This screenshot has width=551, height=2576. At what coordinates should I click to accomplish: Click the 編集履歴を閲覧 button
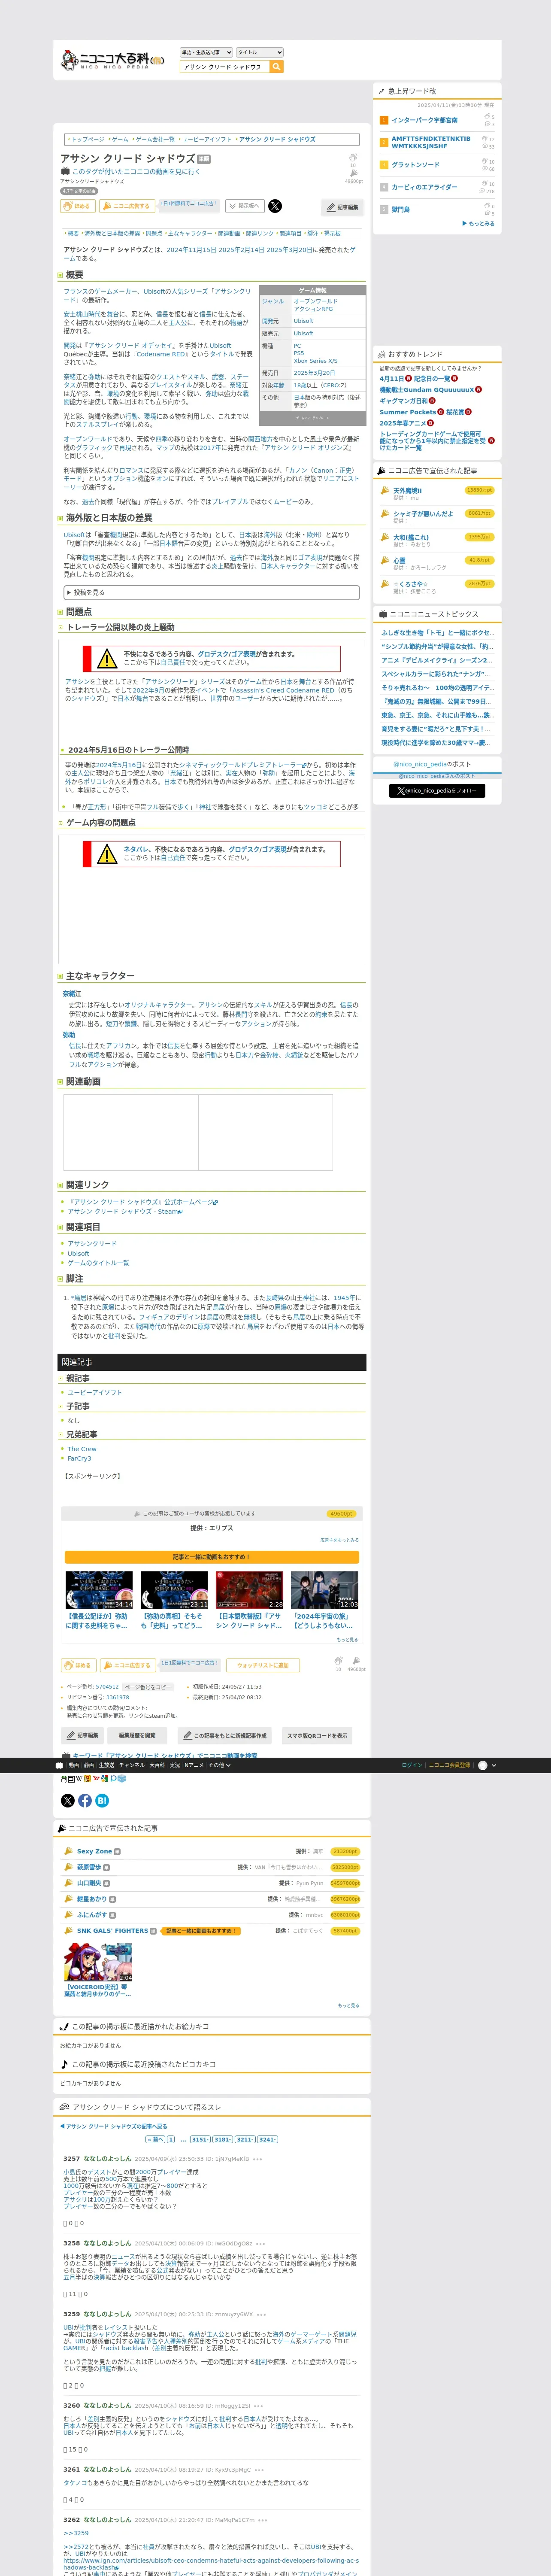pos(137,1735)
